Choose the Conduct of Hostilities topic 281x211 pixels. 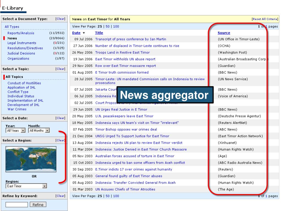tap(24, 83)
